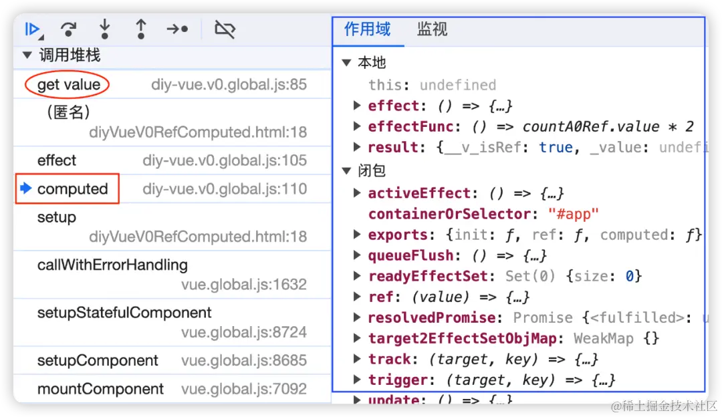Select the callWithErrorHandling stack frame
722x417 pixels.
tap(172, 275)
